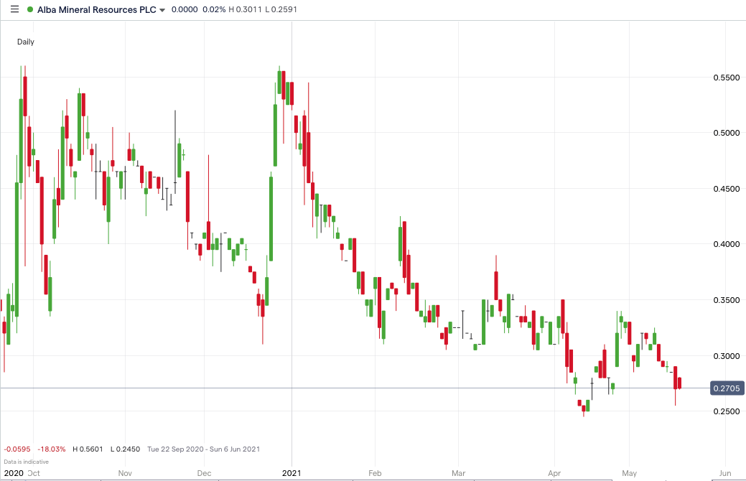
Task: Click the green market status dot
Action: point(29,10)
